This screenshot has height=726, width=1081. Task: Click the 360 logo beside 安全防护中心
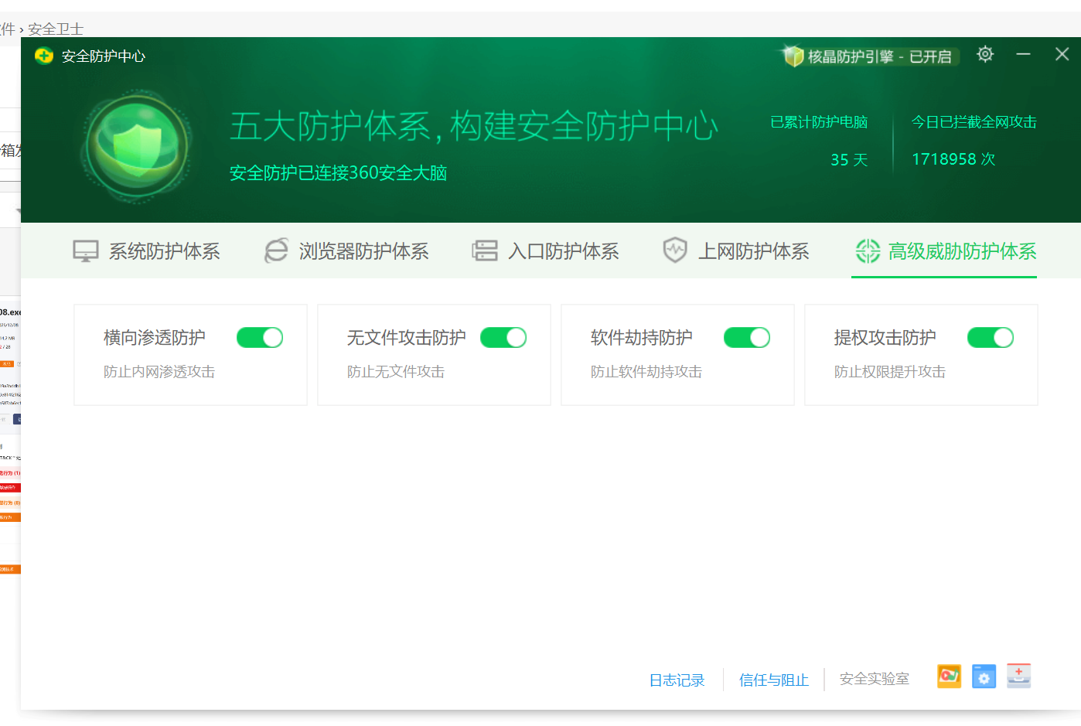tap(44, 56)
